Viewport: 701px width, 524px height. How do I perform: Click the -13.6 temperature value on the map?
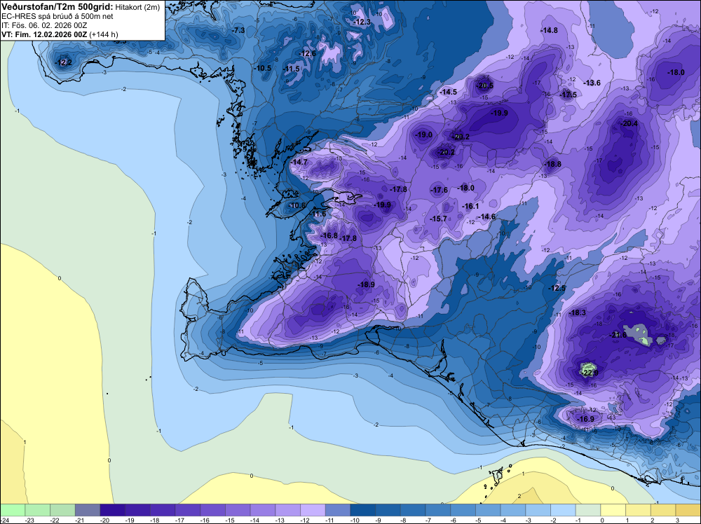[x=592, y=83]
